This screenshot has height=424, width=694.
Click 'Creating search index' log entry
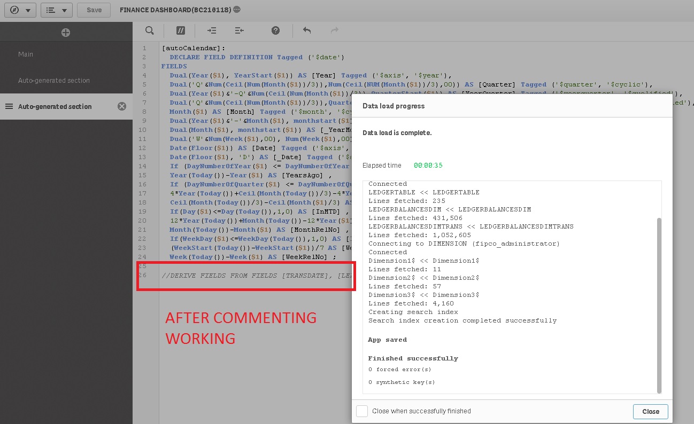point(413,312)
